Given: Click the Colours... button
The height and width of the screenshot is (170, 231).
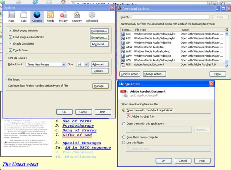Looking at the screenshot, I should 100,71.
